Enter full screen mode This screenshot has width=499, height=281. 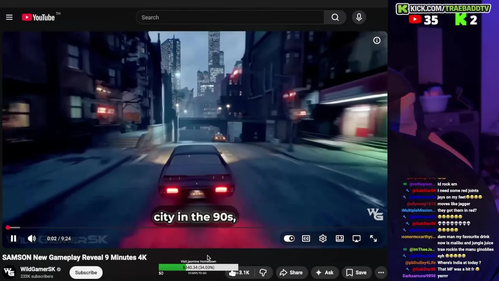[373, 238]
